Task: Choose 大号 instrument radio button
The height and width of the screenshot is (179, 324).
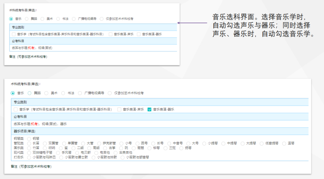Action: click(x=188, y=143)
